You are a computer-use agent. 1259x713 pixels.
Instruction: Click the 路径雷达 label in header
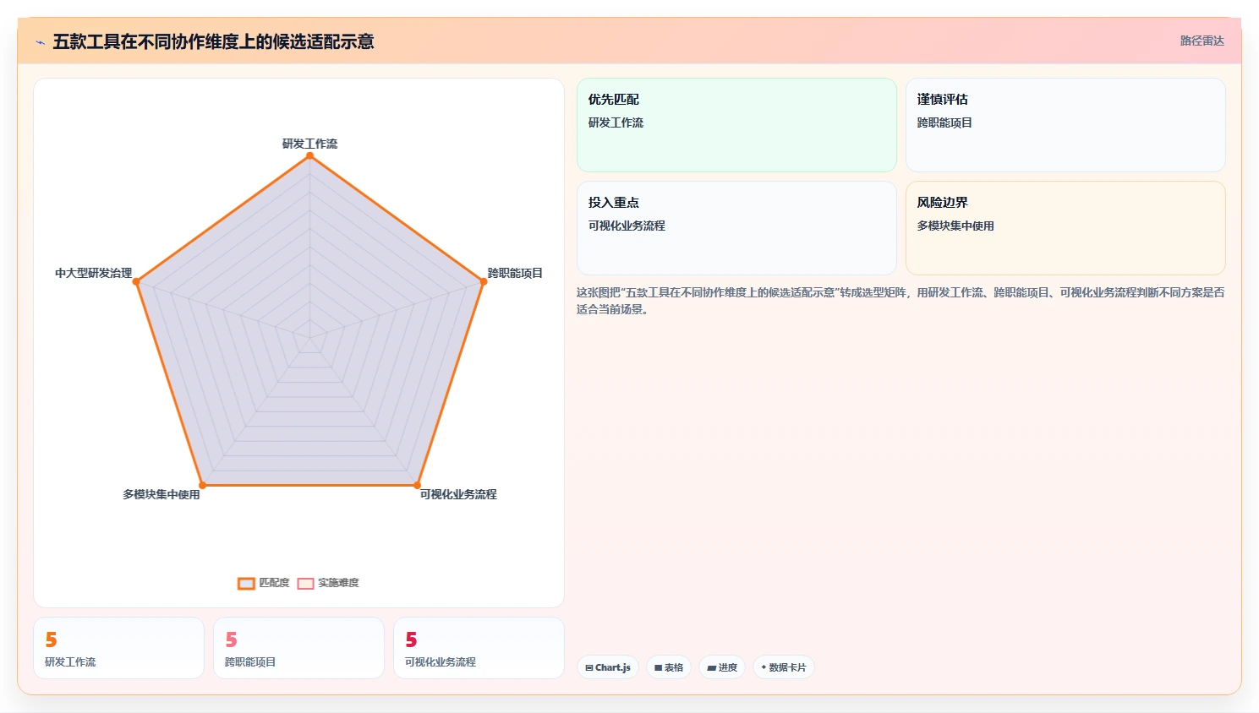click(x=1202, y=41)
